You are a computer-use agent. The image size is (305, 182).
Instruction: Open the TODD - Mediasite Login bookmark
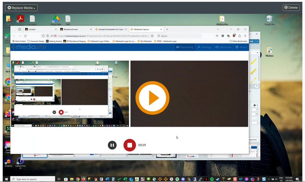[165, 41]
